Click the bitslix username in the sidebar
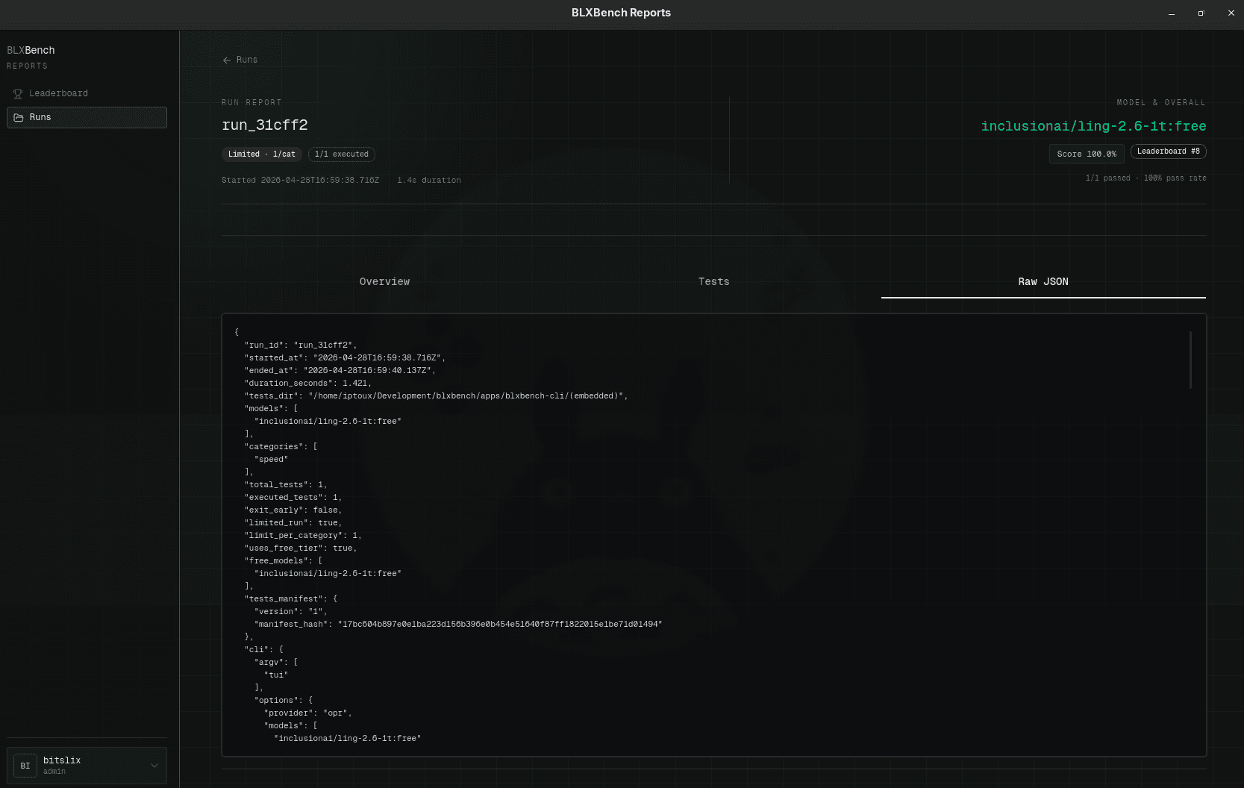This screenshot has width=1244, height=788. pyautogui.click(x=62, y=760)
